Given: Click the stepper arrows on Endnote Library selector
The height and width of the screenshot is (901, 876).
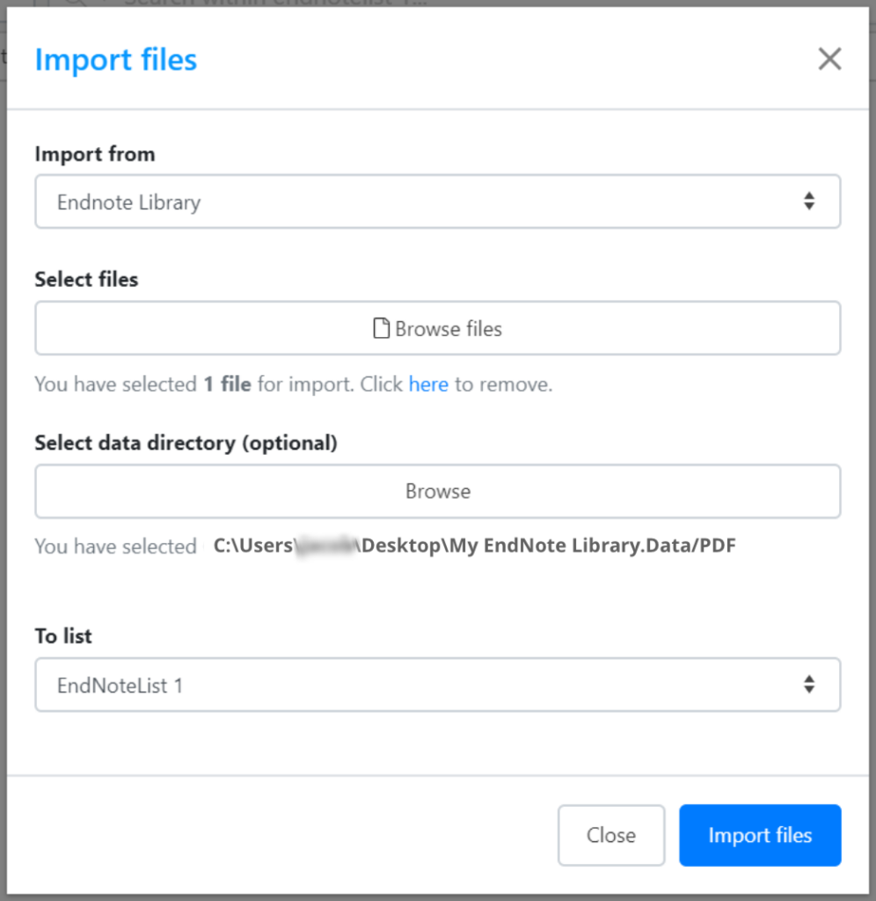Looking at the screenshot, I should click(x=808, y=201).
